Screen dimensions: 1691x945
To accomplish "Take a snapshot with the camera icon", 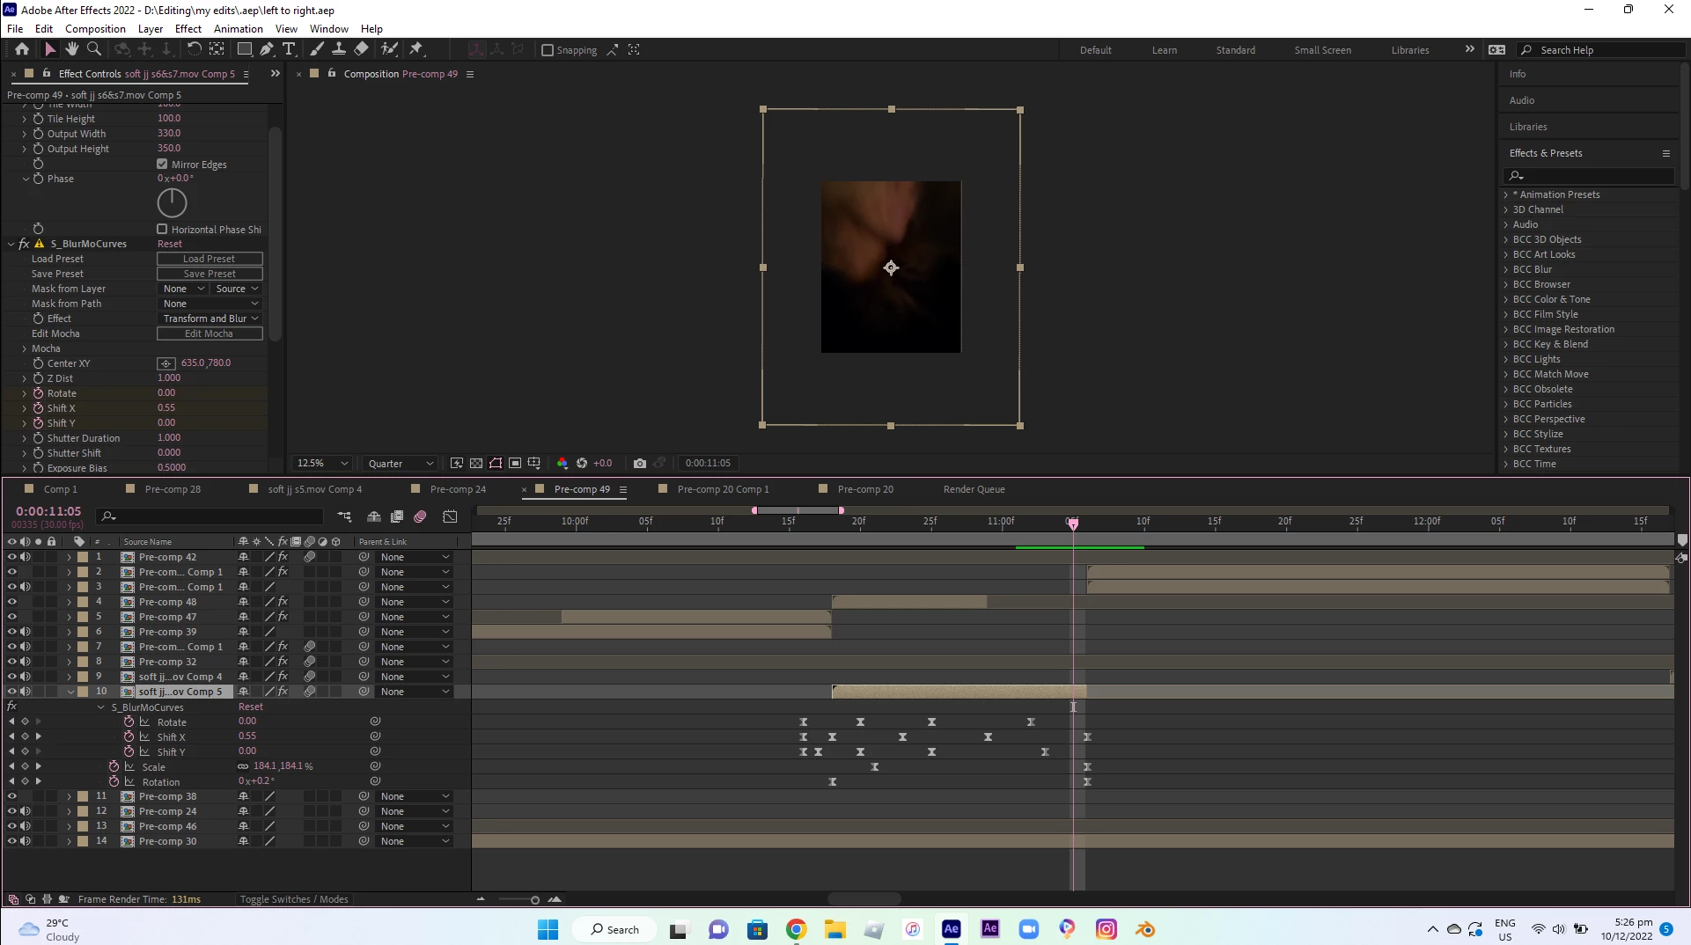I will pyautogui.click(x=640, y=463).
